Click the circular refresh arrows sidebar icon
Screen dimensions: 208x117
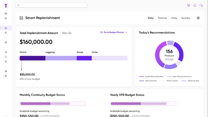(6, 57)
